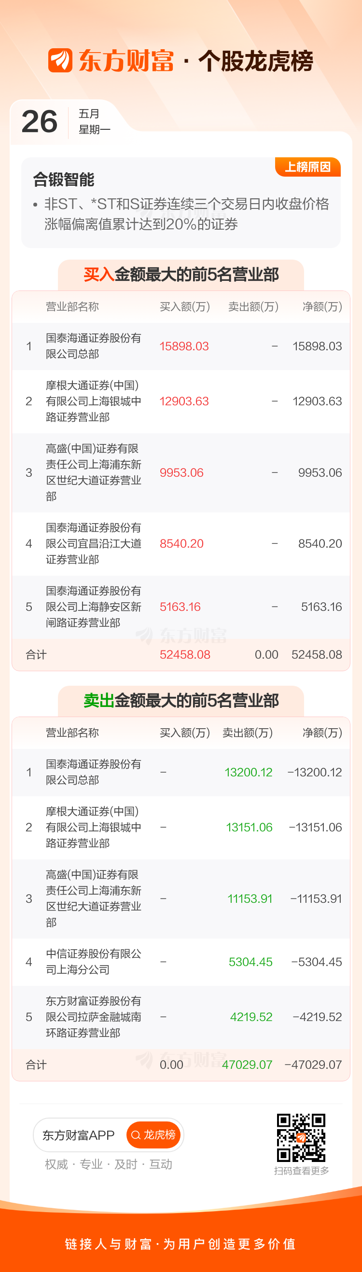Click the 东方财富APP search field
The width and height of the screenshot is (362, 1272).
pos(79,1135)
